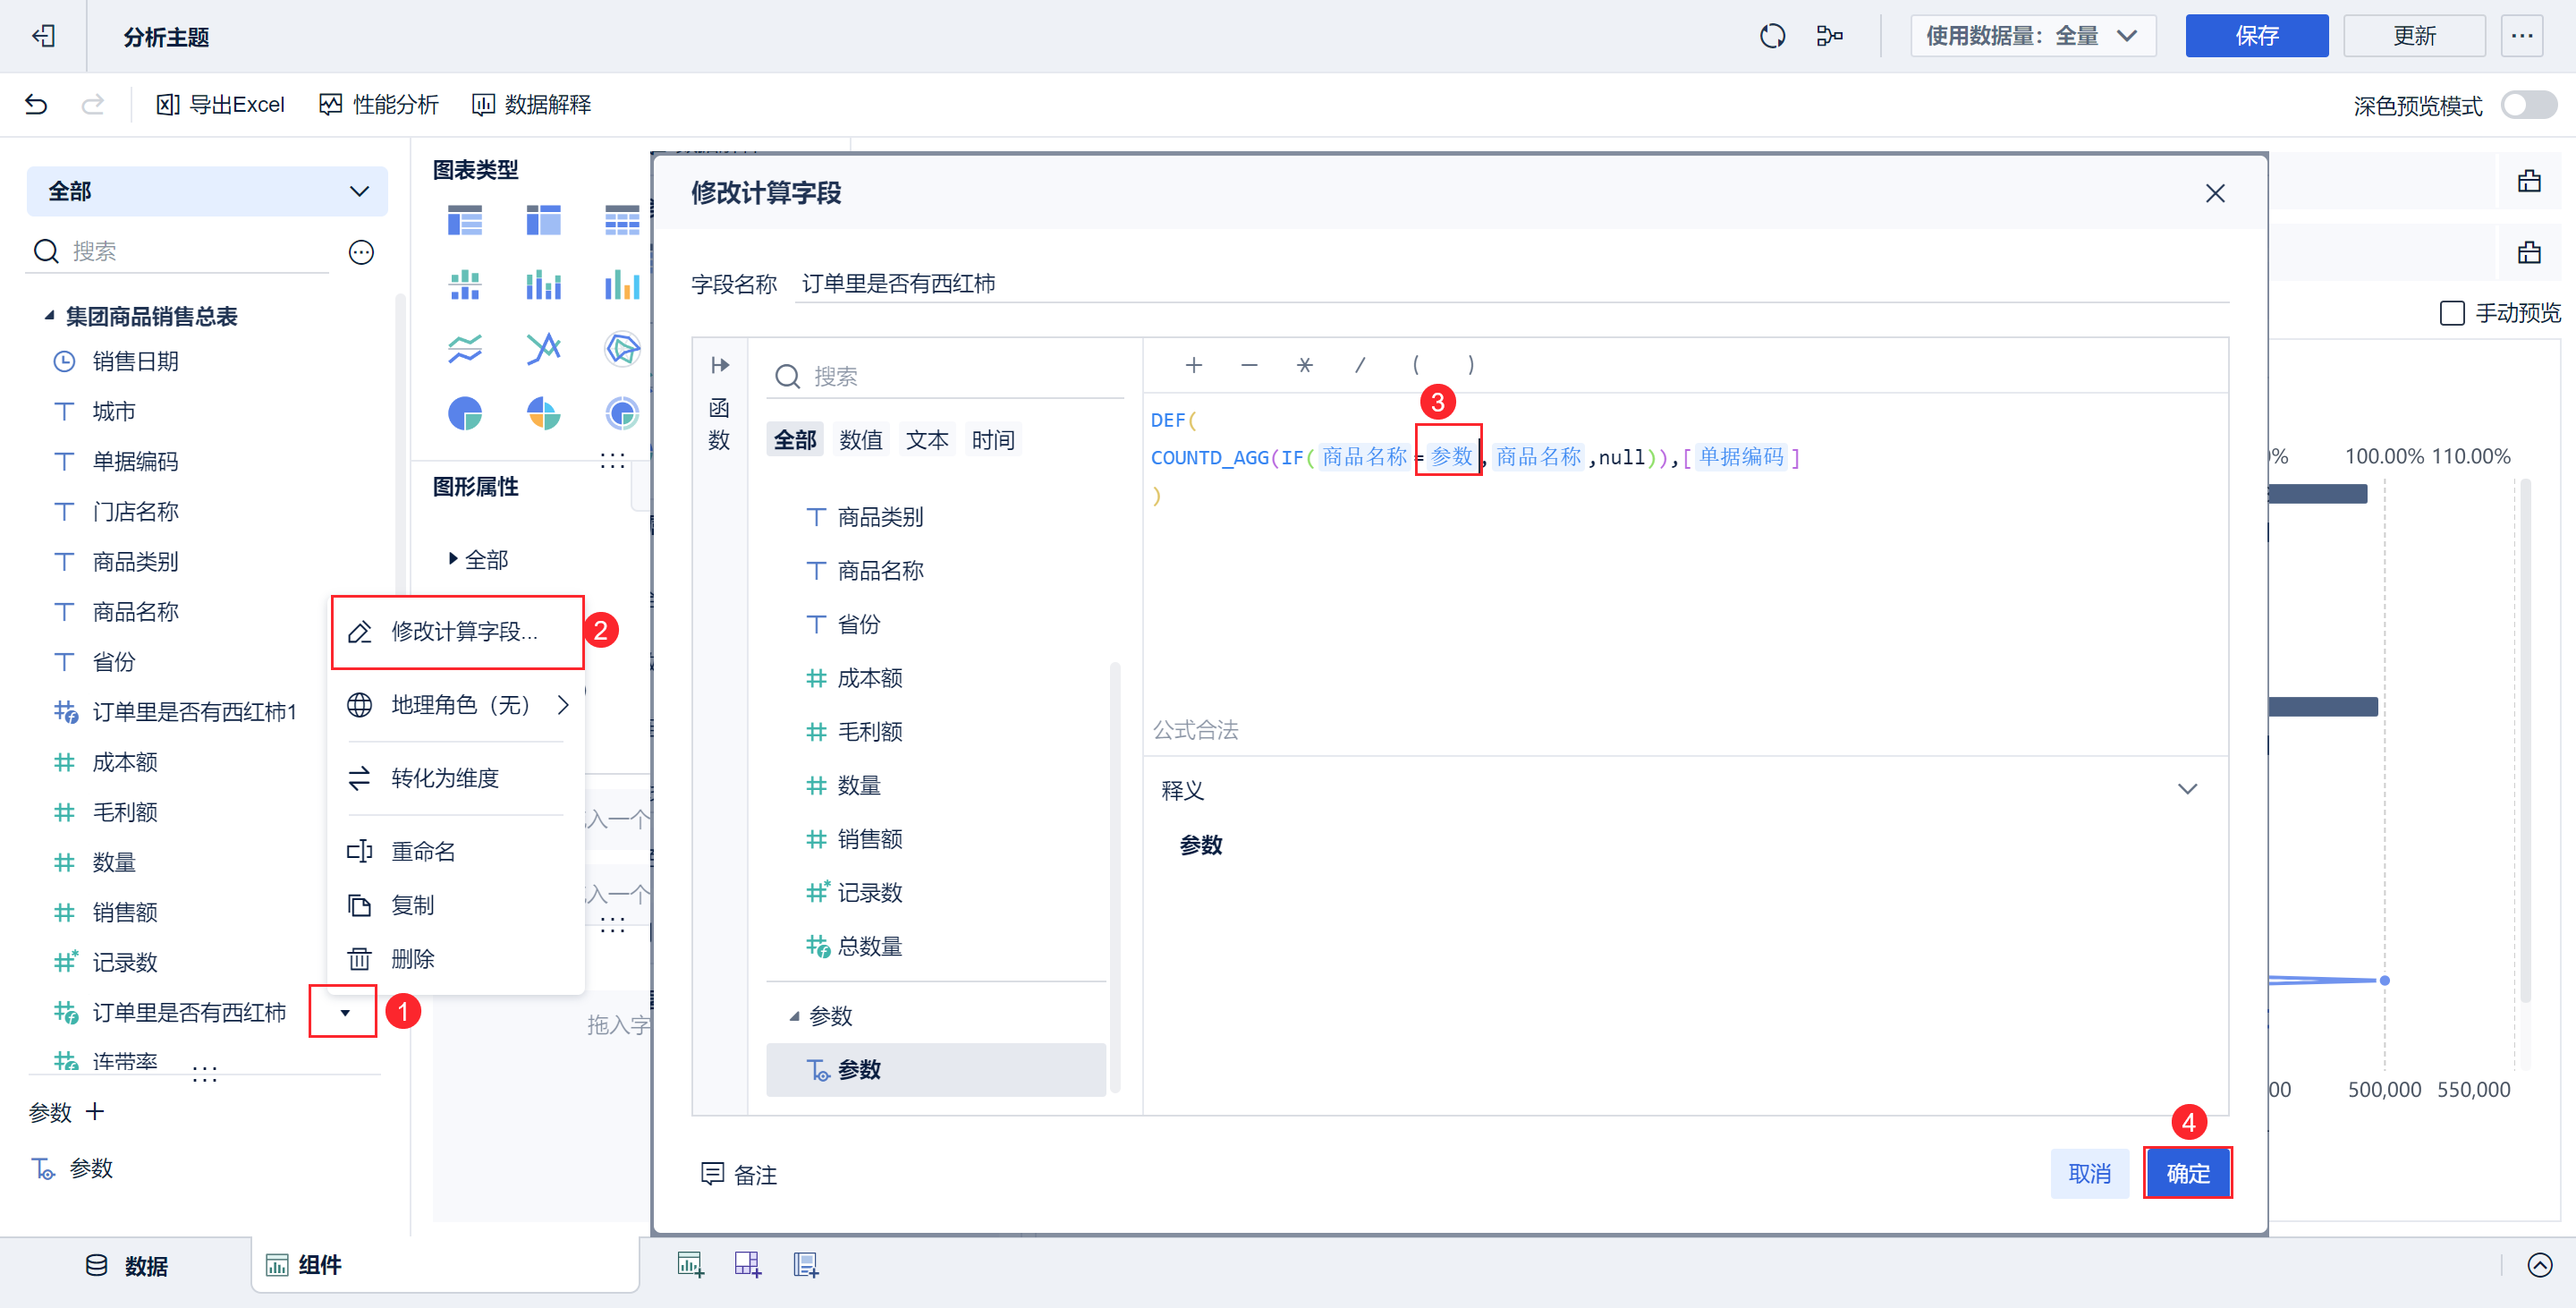This screenshot has width=2576, height=1308.
Task: Click the undo arrow icon
Action: pos(36,104)
